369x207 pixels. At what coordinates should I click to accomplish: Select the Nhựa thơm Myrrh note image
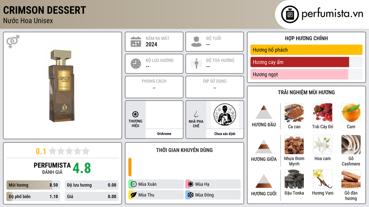point(294,144)
